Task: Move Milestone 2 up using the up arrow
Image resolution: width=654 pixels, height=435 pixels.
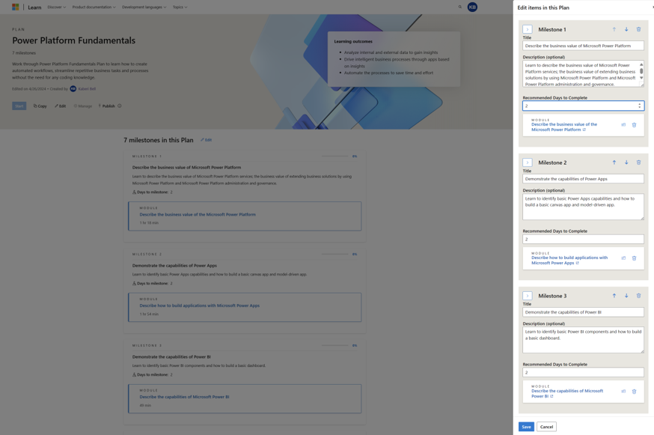Action: tap(614, 162)
